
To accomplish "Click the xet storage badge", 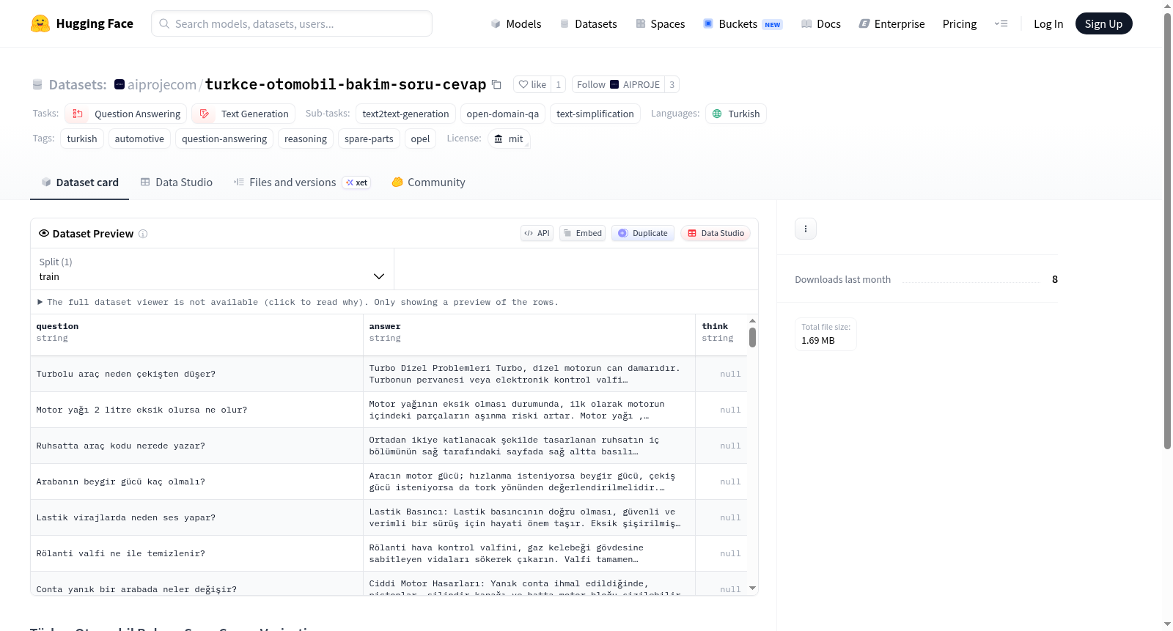I will [x=357, y=182].
